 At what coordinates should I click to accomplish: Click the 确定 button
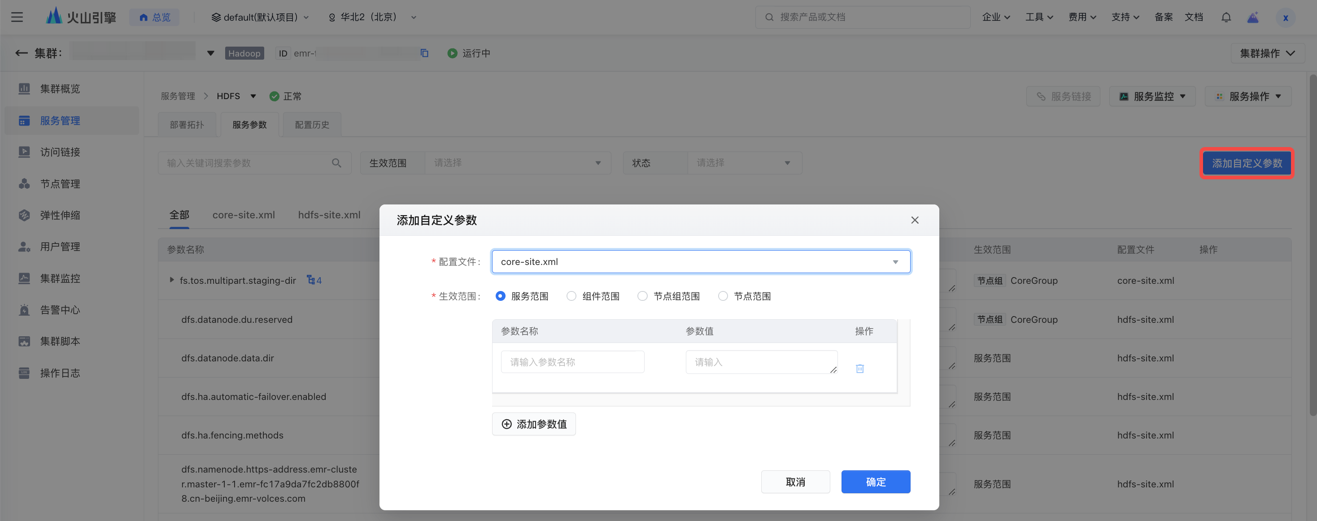pyautogui.click(x=876, y=482)
